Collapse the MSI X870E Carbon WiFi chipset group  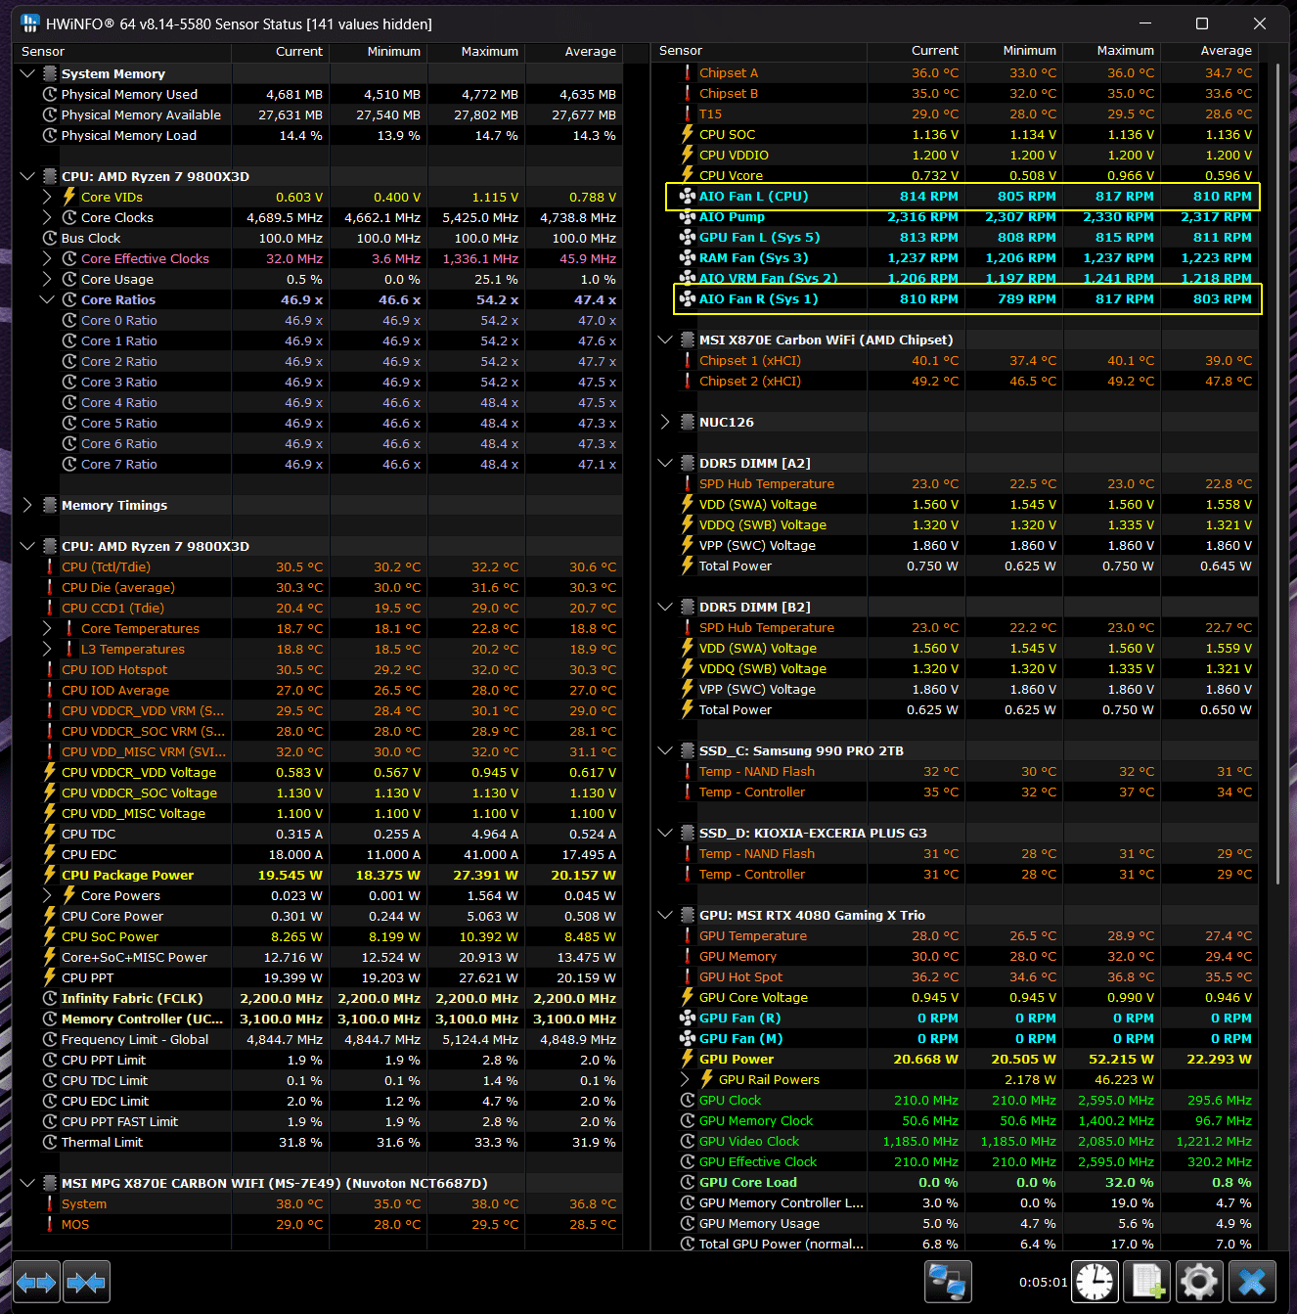coord(665,340)
